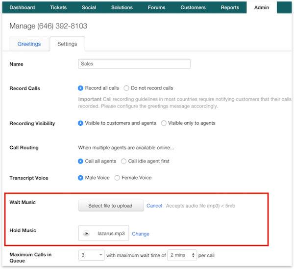Image resolution: width=294 pixels, height=269 pixels.
Task: Select Visible to customers and agents
Action: coord(80,123)
